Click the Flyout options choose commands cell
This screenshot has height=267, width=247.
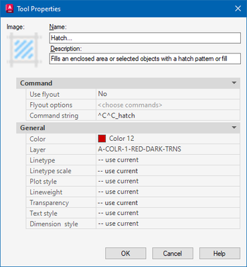click(168, 105)
